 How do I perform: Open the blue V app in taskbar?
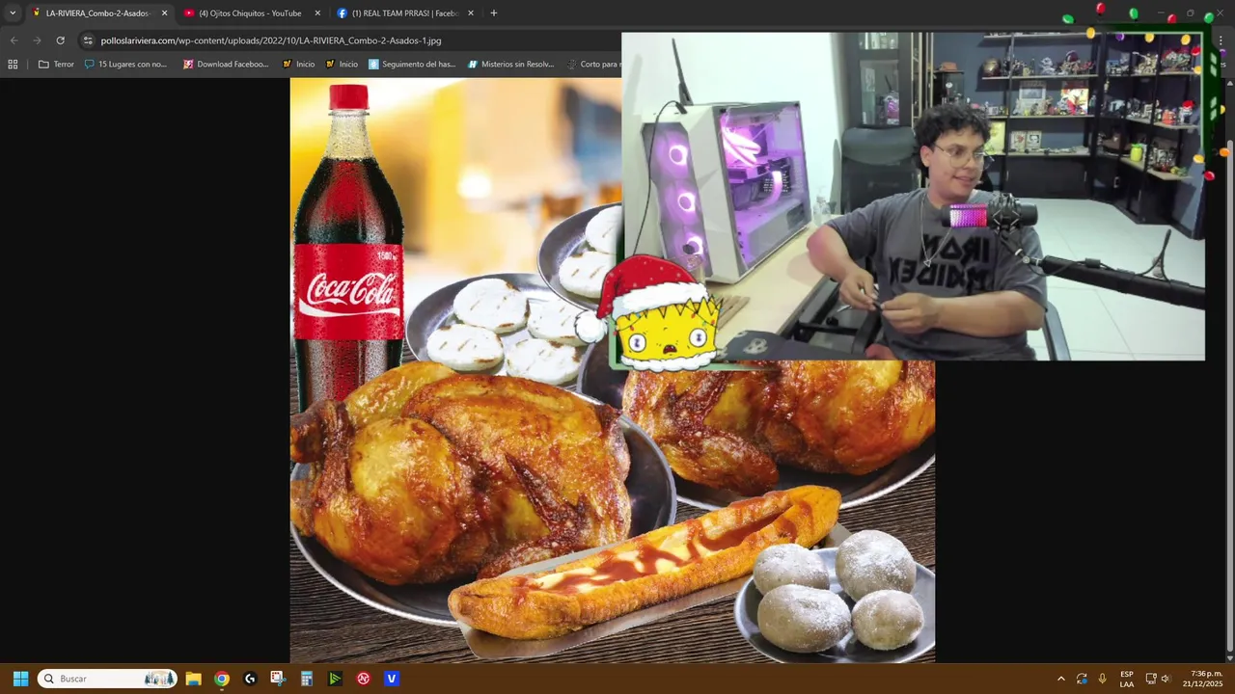point(391,679)
